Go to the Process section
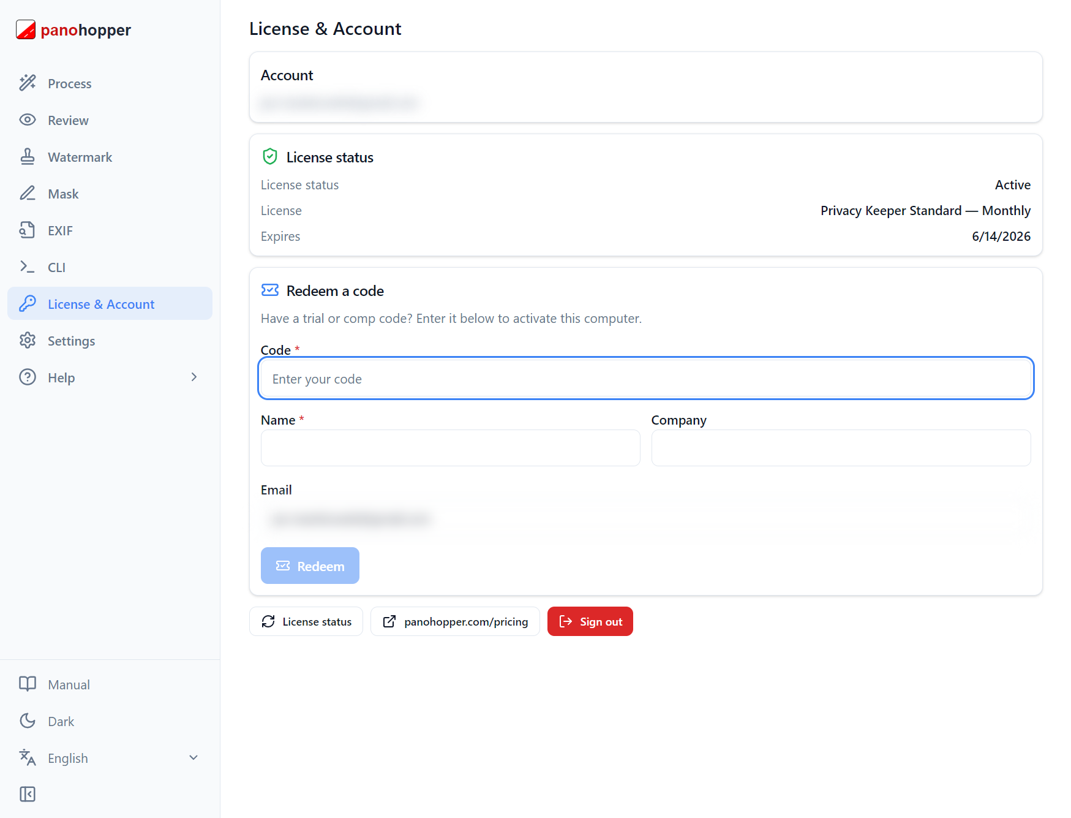 pos(110,83)
